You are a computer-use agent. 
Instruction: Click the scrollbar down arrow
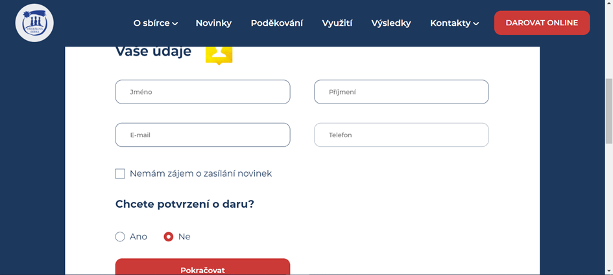[608, 270]
